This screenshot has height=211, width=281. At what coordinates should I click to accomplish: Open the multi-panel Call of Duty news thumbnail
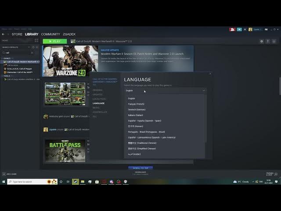[x=65, y=94]
